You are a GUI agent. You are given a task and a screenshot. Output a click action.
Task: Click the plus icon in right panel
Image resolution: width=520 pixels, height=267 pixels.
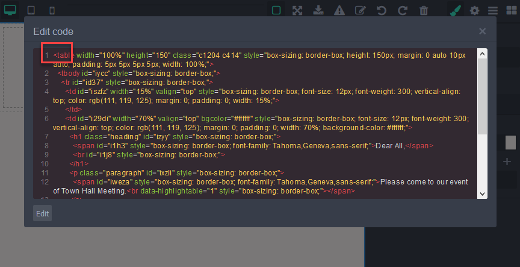point(507,162)
